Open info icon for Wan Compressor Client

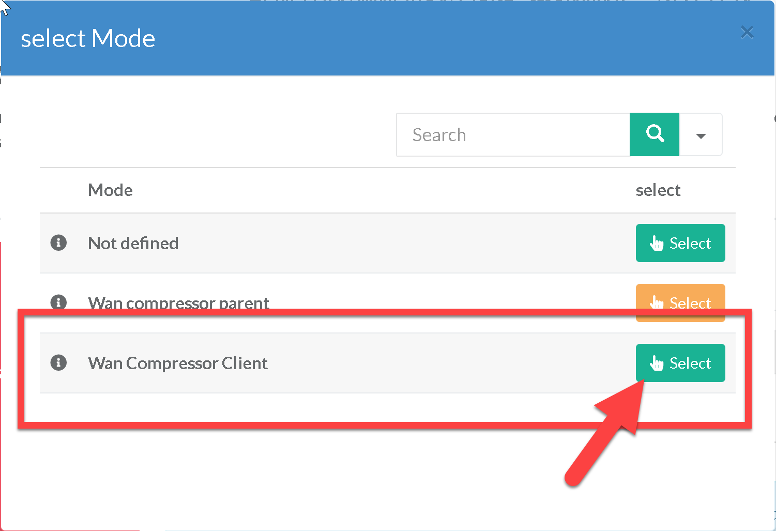click(58, 363)
